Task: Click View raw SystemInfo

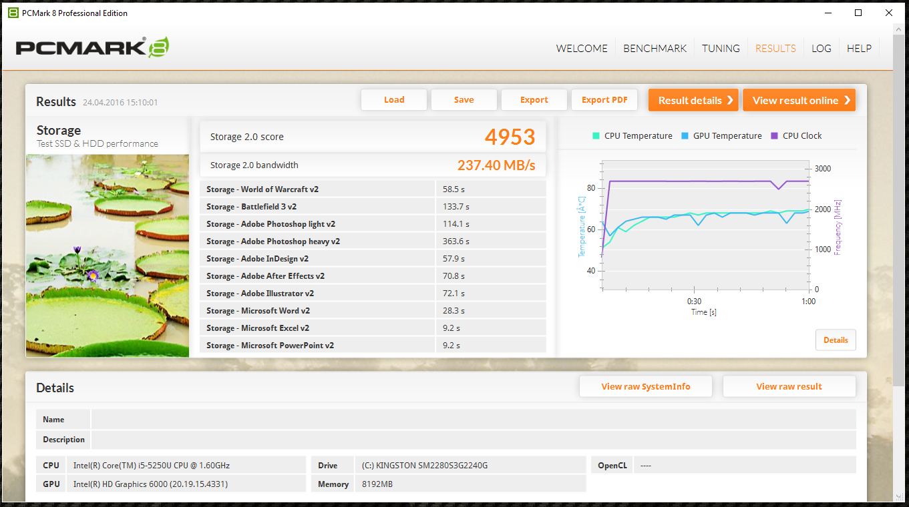Action: tap(646, 386)
